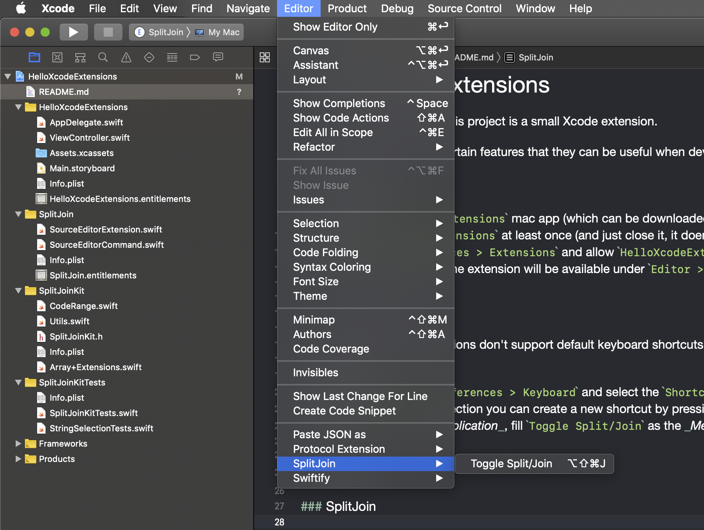The width and height of the screenshot is (704, 530).
Task: Choose Edit All in Scope
Action: (x=365, y=132)
